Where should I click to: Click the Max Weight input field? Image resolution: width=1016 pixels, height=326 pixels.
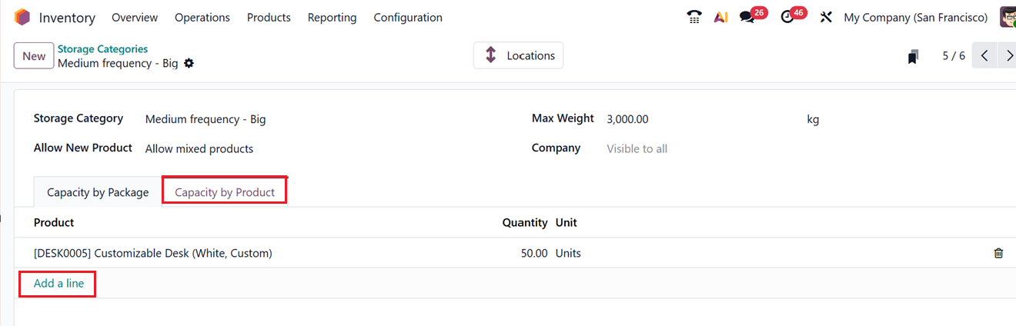693,119
